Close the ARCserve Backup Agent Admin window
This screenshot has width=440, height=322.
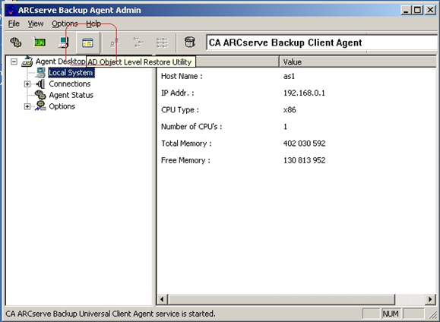pyautogui.click(x=430, y=11)
